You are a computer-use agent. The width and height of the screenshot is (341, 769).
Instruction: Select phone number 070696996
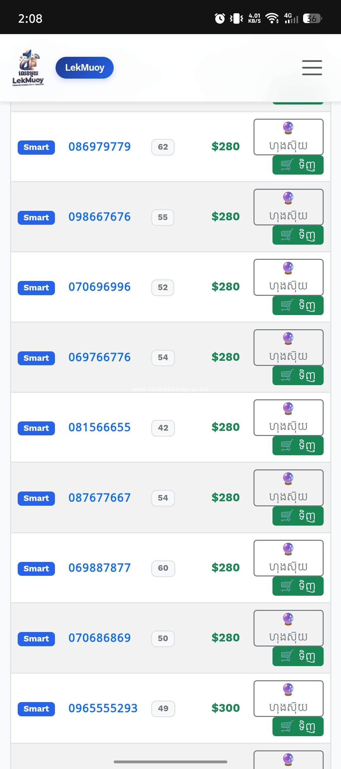tap(99, 287)
